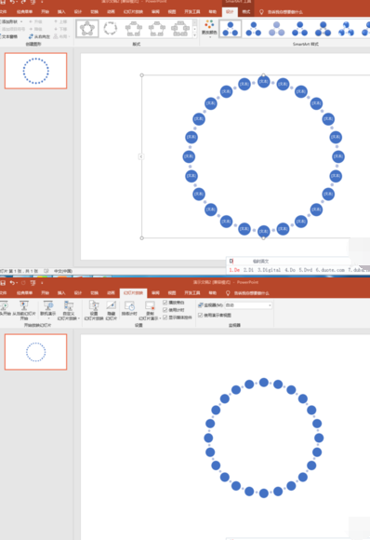
Task: Click From Current Slide start icon
Action: [24, 311]
